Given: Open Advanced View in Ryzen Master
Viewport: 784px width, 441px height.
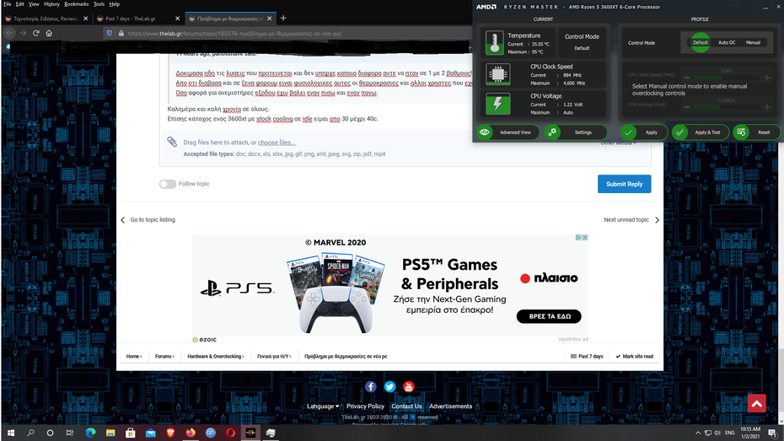Looking at the screenshot, I should click(x=508, y=132).
